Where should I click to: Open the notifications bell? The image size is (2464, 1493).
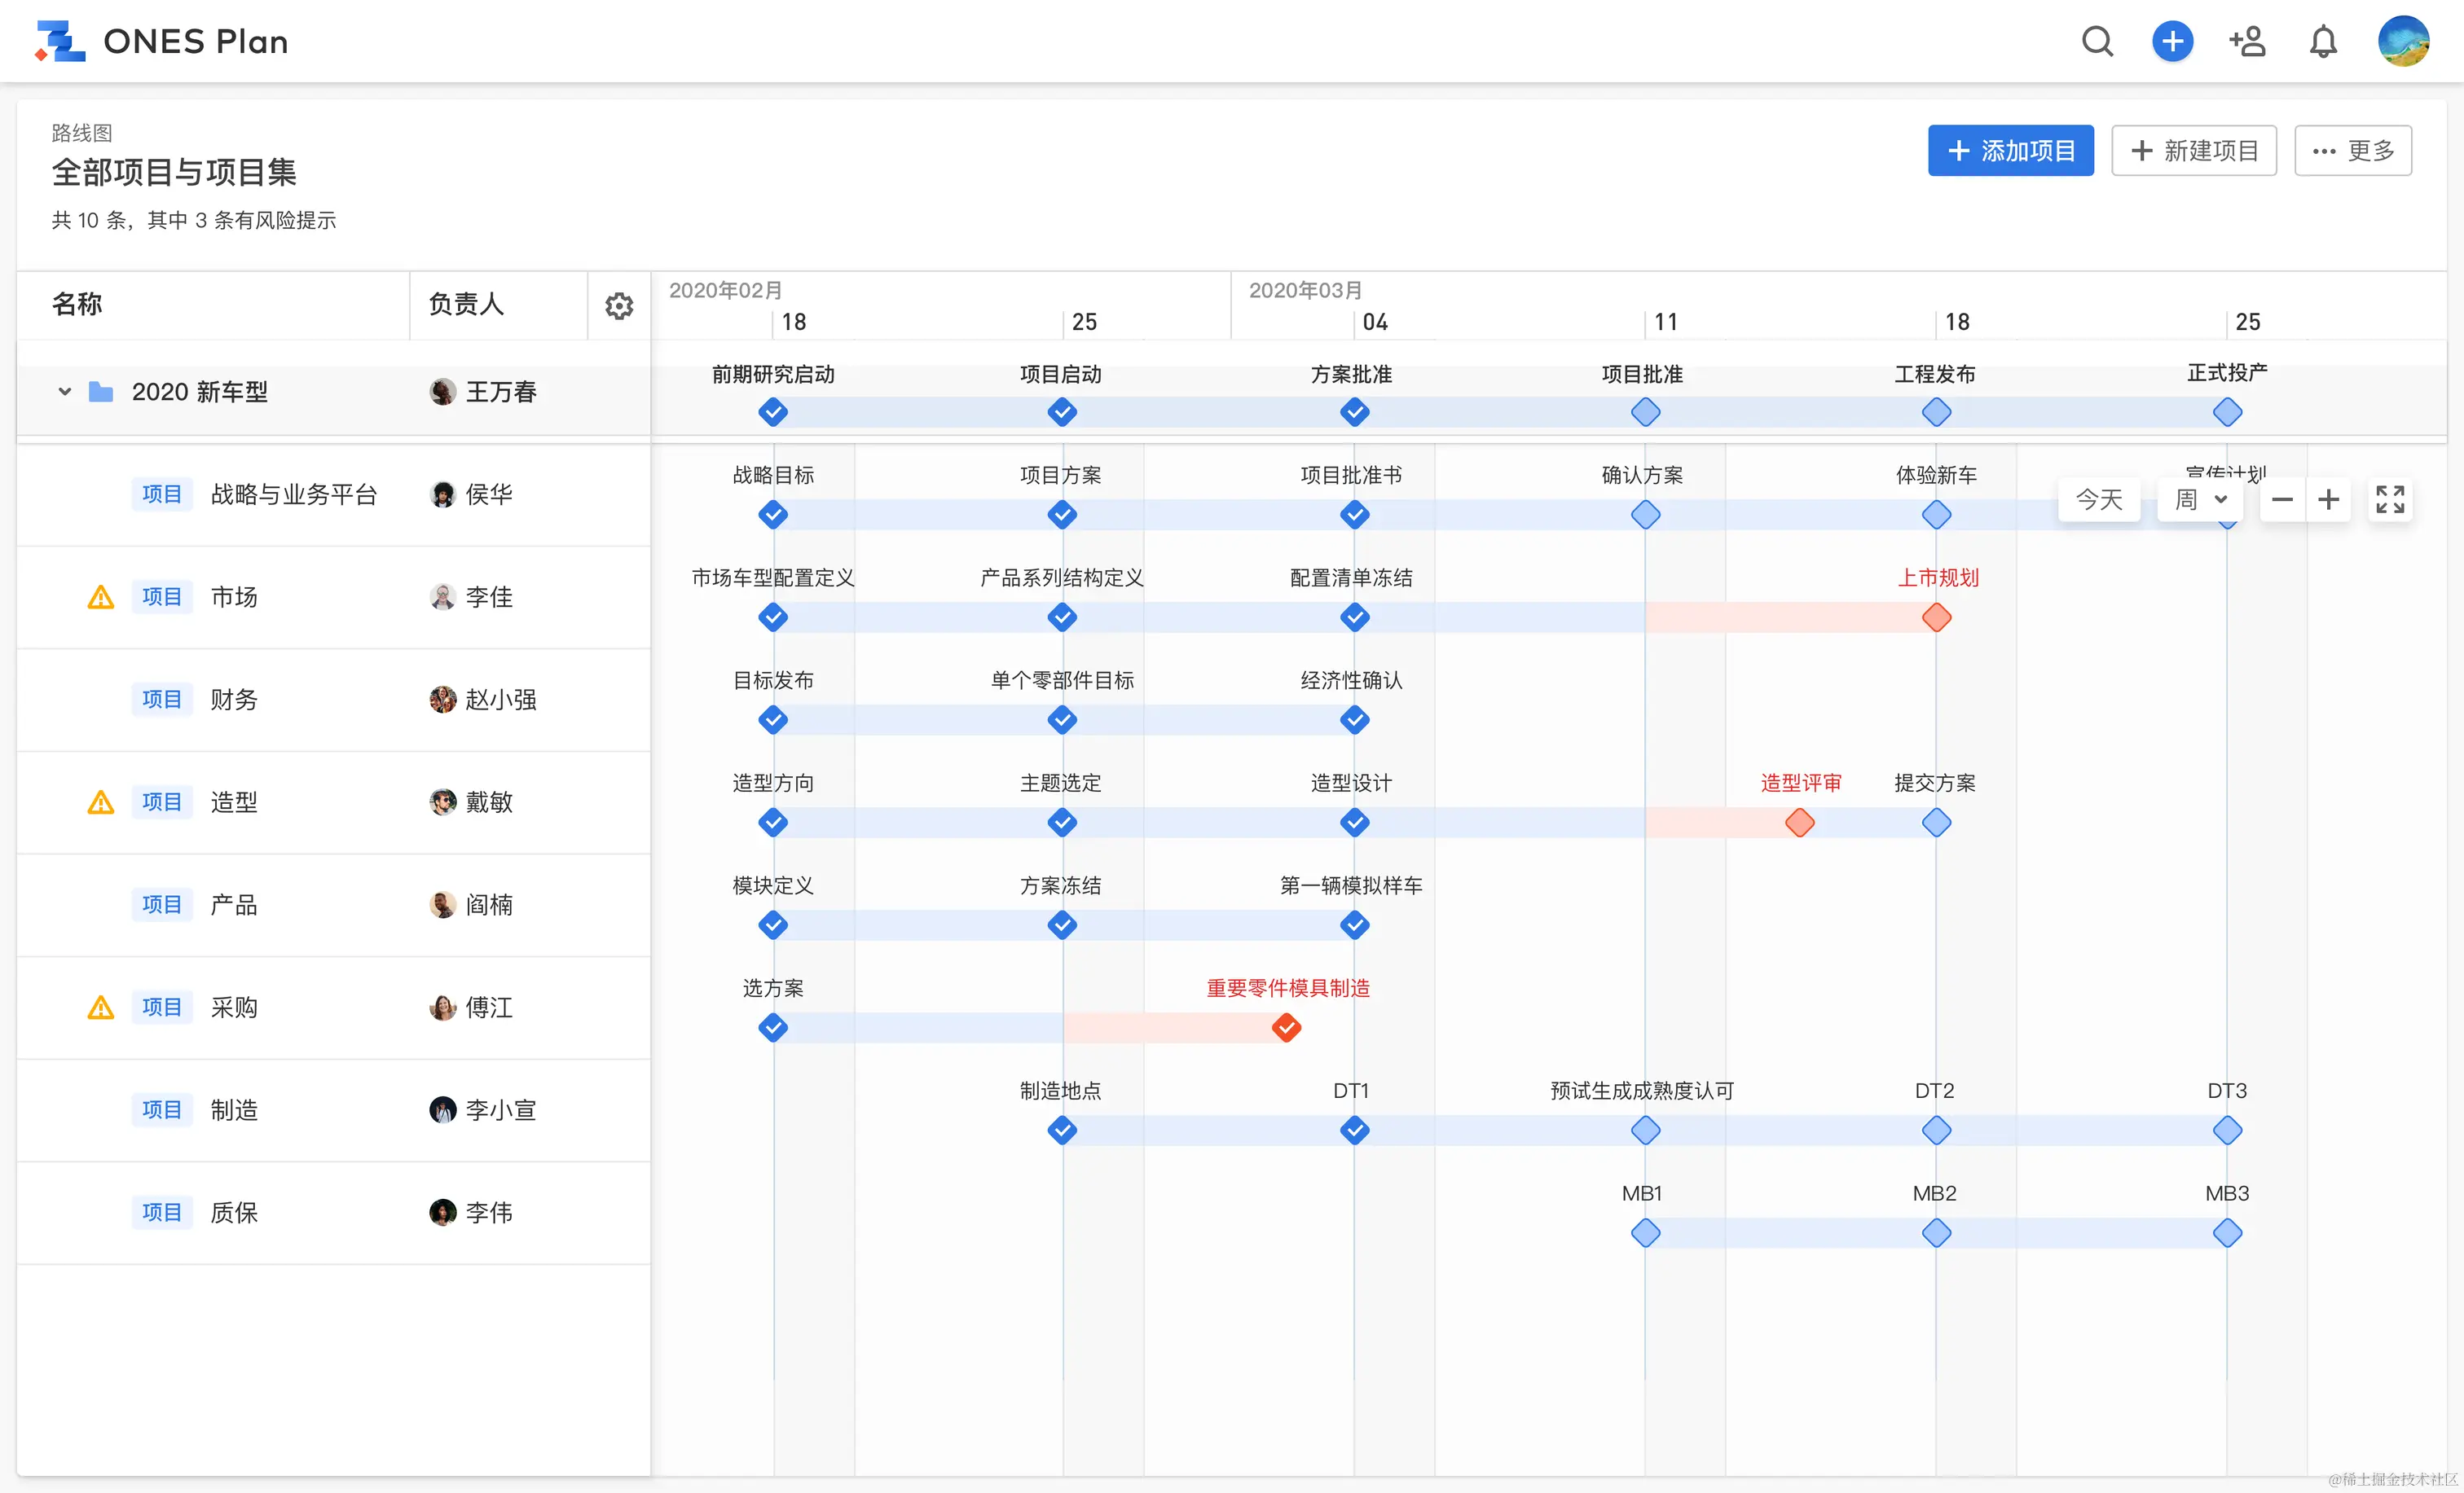pos(2322,42)
